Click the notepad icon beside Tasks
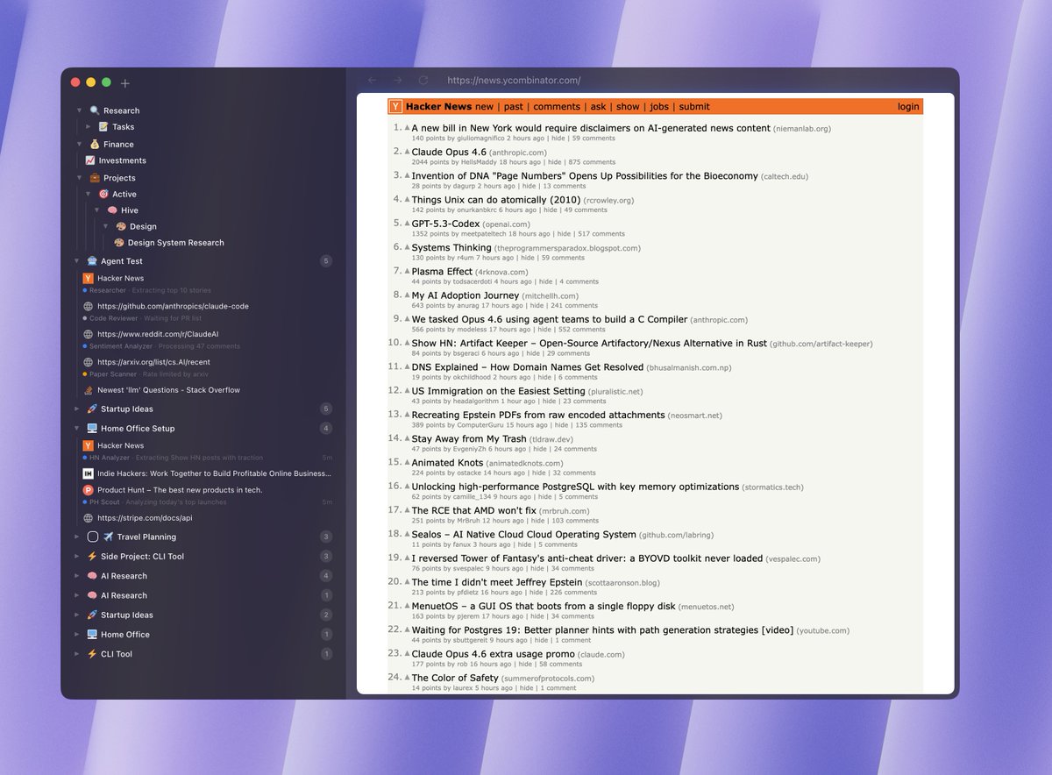 coord(103,127)
